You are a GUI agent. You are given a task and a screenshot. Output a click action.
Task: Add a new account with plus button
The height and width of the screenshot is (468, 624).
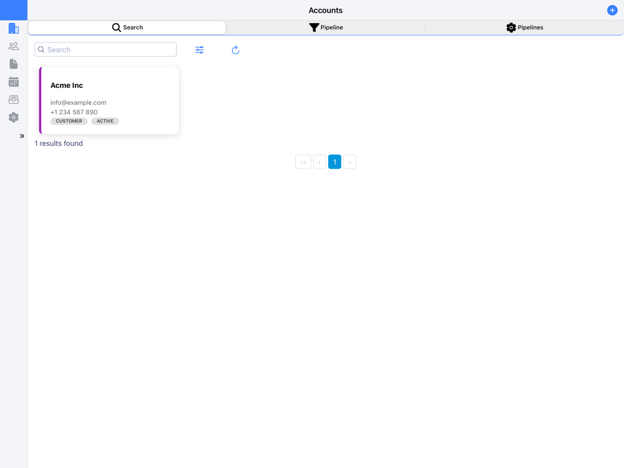click(612, 11)
